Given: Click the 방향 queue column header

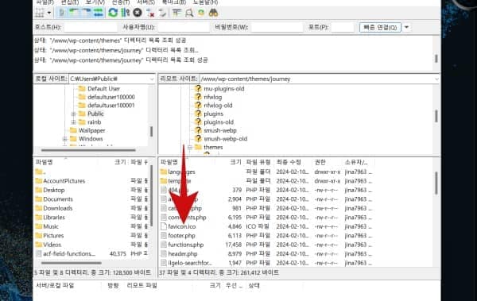Looking at the screenshot, I should (x=113, y=285).
